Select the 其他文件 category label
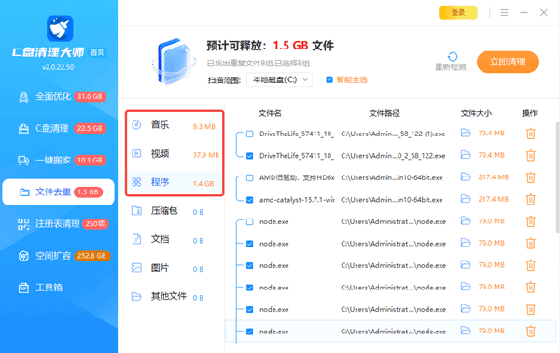The image size is (560, 353). (169, 296)
